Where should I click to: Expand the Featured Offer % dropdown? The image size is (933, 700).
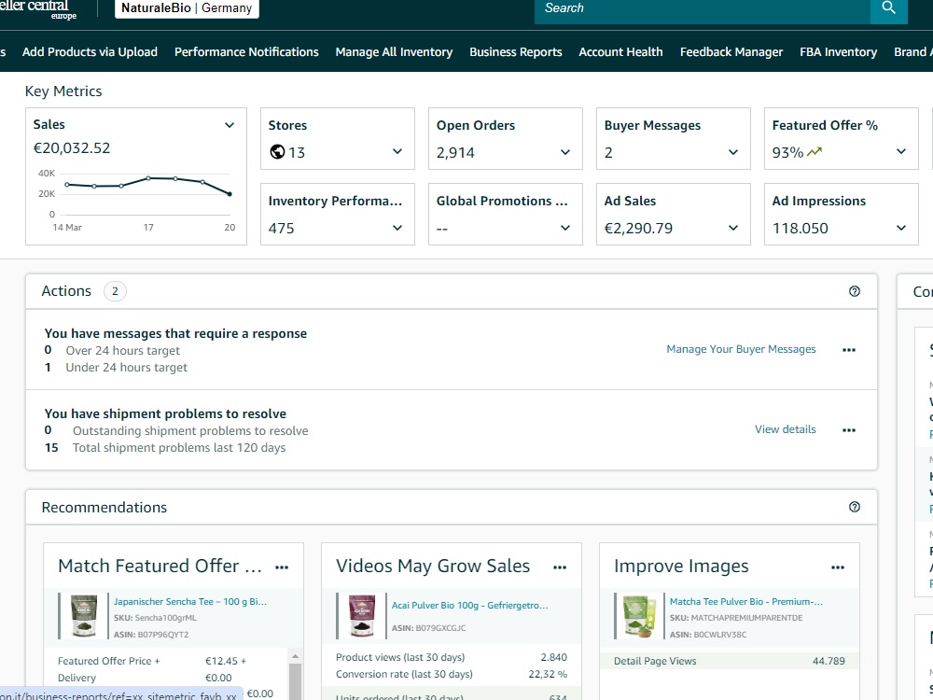[901, 151]
